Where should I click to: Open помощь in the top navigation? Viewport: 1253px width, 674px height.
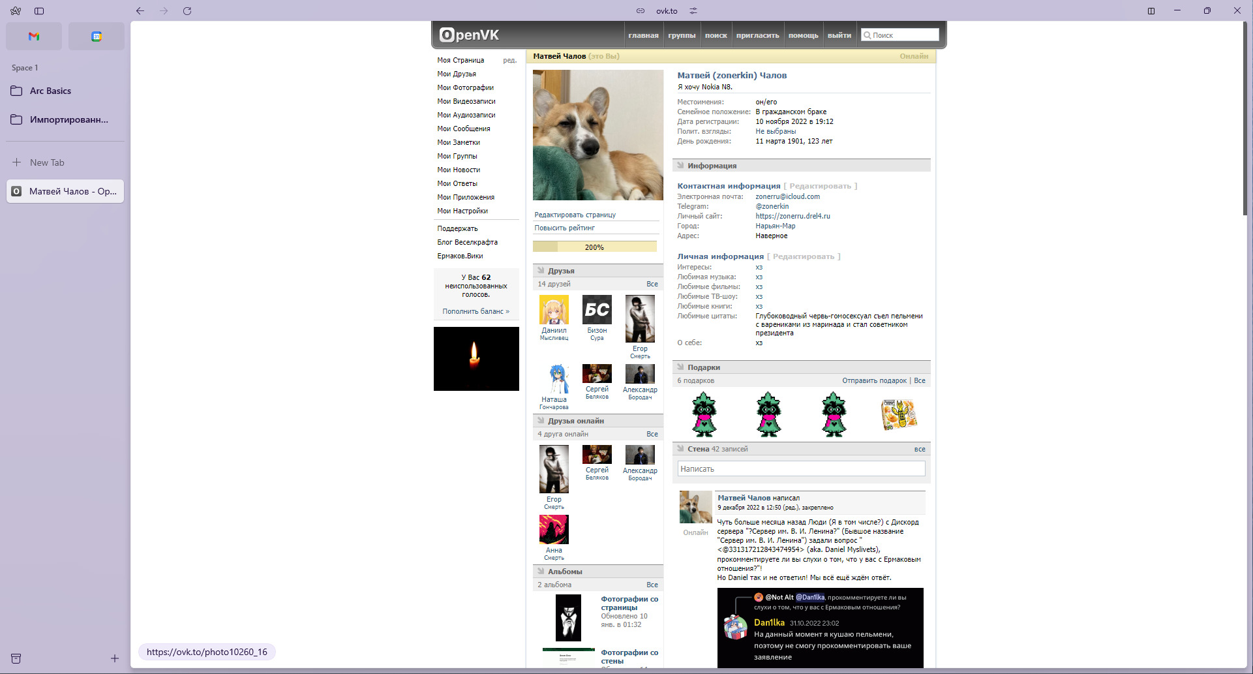point(803,35)
